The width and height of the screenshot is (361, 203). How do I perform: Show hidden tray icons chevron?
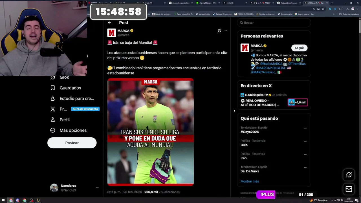point(331,200)
